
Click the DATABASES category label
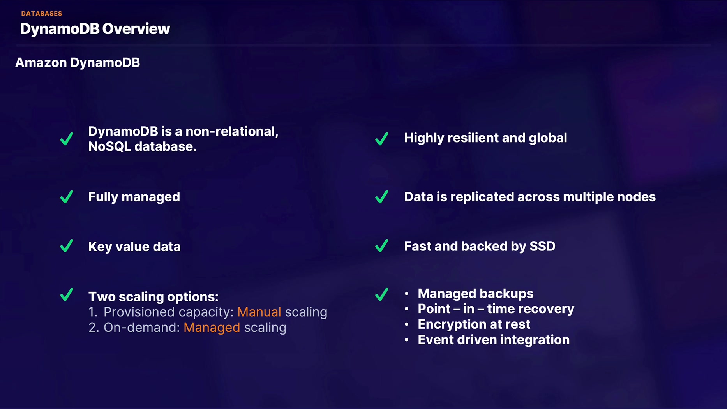42,14
